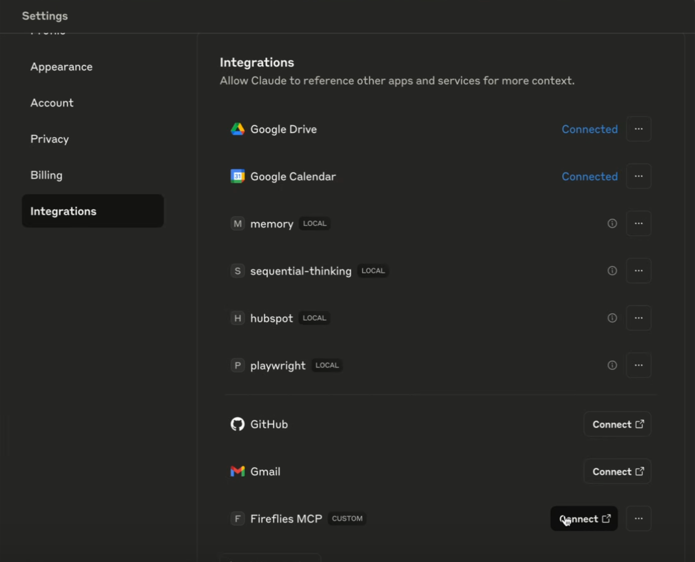Image resolution: width=695 pixels, height=562 pixels.
Task: Open the more options menu for memory
Action: (639, 223)
